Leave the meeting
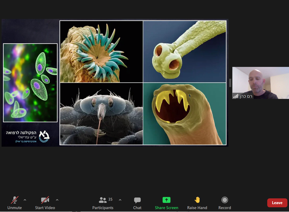The width and height of the screenshot is (289, 212). [x=277, y=203]
